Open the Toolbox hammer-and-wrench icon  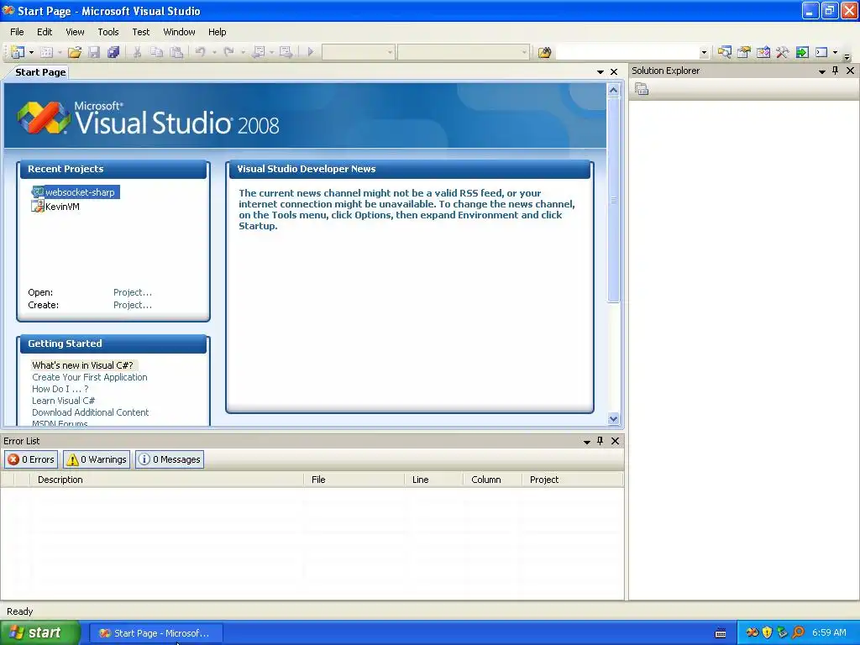[x=782, y=52]
